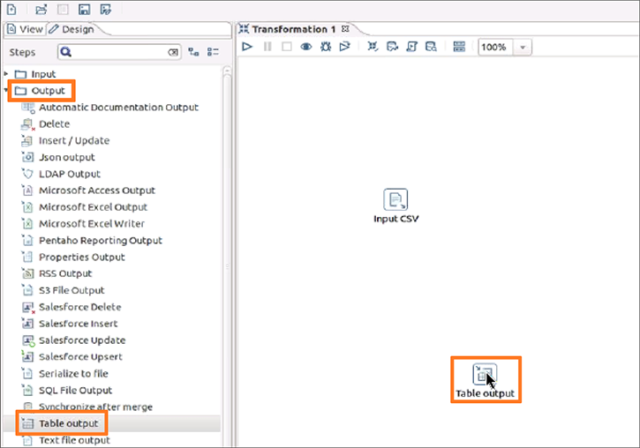
Task: Select Synchronize after merge step
Action: (87, 407)
